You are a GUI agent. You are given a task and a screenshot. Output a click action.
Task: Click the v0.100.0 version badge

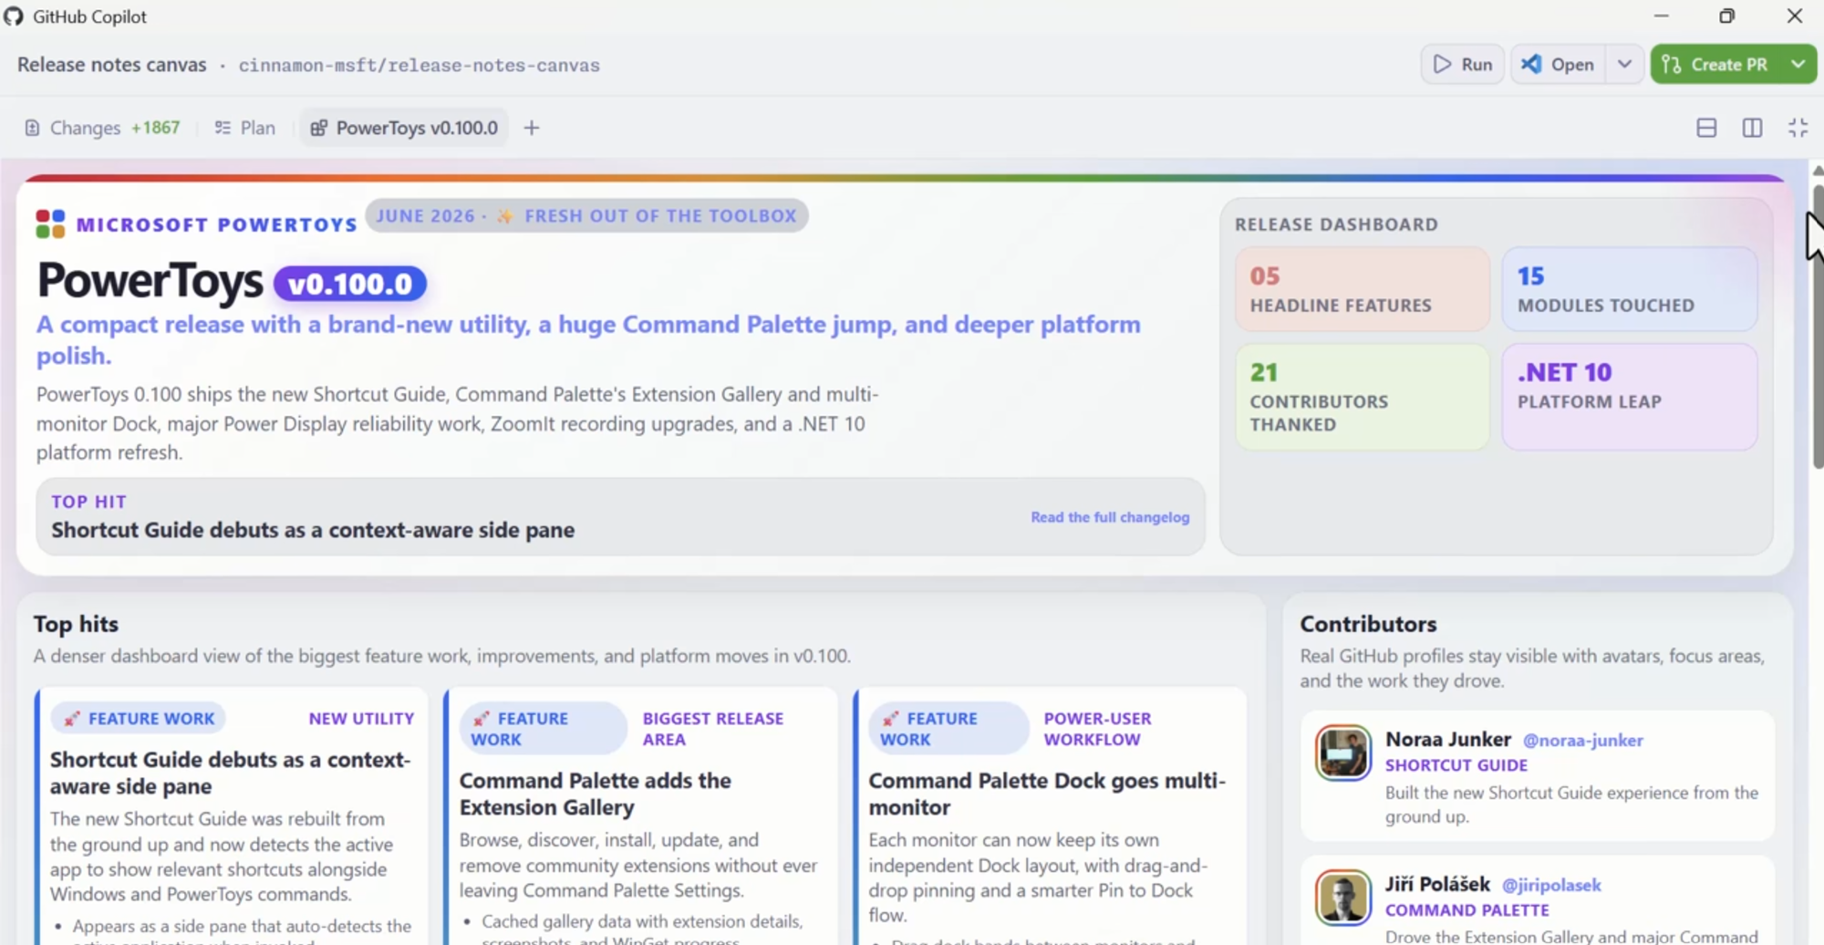coord(350,284)
